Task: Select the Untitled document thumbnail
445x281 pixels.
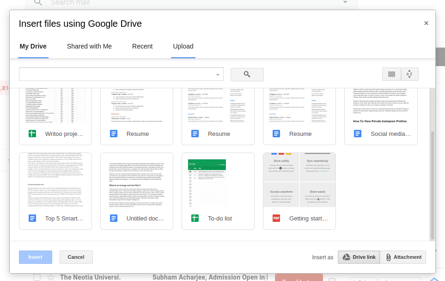Action: coord(137,180)
